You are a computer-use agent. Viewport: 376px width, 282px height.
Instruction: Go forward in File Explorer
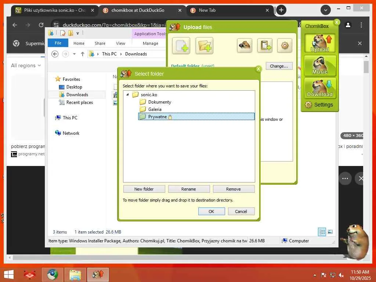coord(65,54)
